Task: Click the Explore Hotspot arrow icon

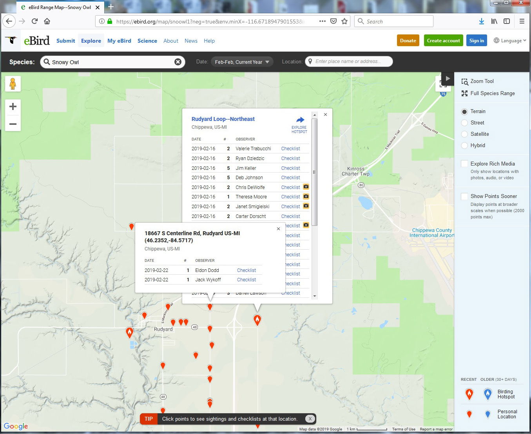Action: (300, 120)
